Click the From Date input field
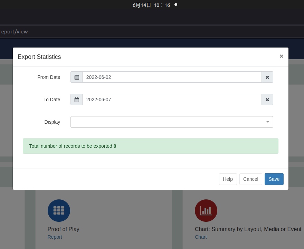This screenshot has width=304, height=249. tap(172, 77)
